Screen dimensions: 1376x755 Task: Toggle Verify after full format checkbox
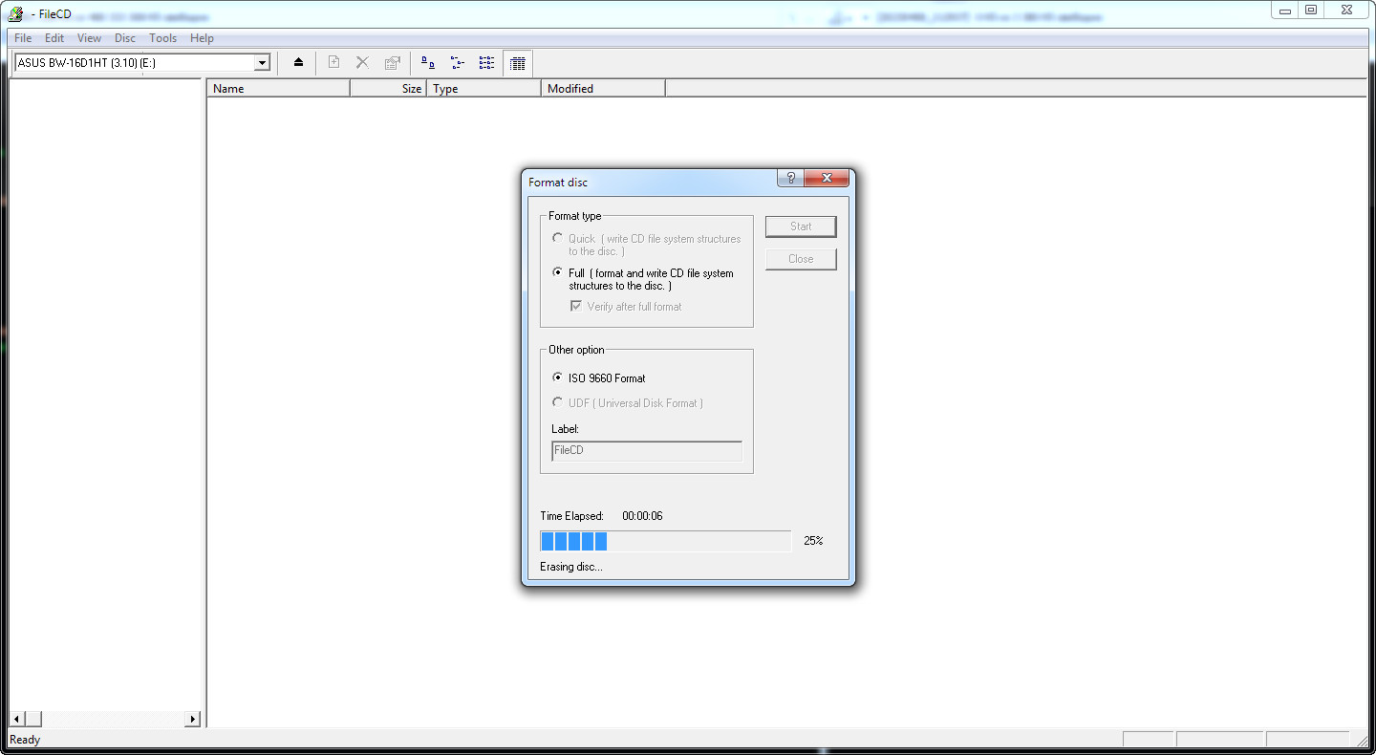click(576, 307)
